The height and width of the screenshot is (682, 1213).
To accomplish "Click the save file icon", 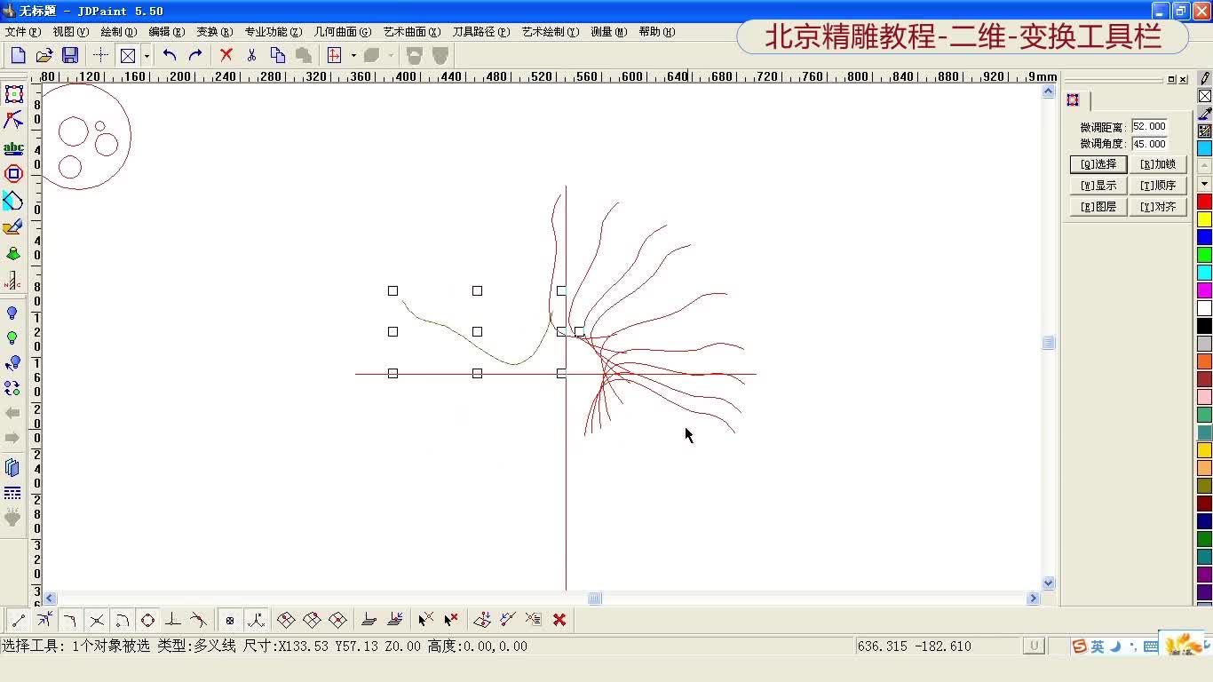I will [x=69, y=55].
